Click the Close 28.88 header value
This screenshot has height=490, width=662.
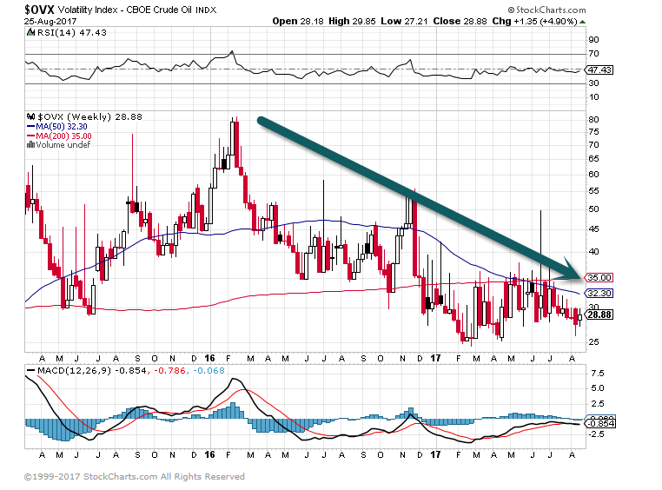tap(460, 21)
